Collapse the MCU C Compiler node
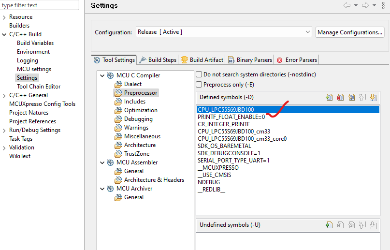The height and width of the screenshot is (250, 390). [102, 75]
